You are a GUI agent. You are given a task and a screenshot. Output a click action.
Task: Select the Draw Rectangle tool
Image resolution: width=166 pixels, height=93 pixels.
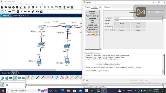(25, 11)
